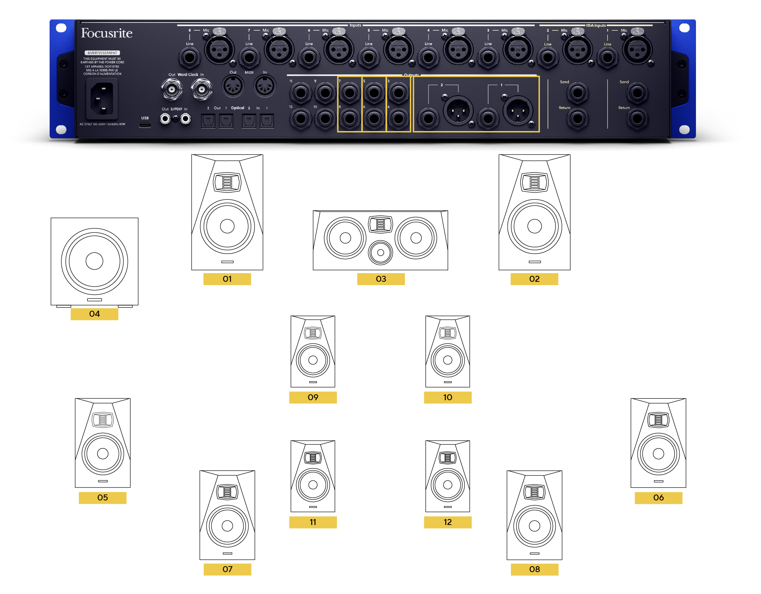Click the yellow 01 label

(x=227, y=279)
